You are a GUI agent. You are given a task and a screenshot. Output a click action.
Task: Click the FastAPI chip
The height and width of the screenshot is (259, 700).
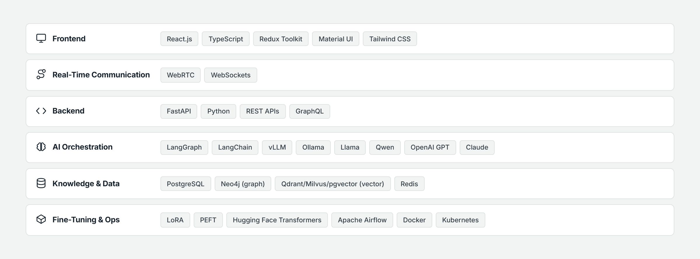click(x=179, y=111)
